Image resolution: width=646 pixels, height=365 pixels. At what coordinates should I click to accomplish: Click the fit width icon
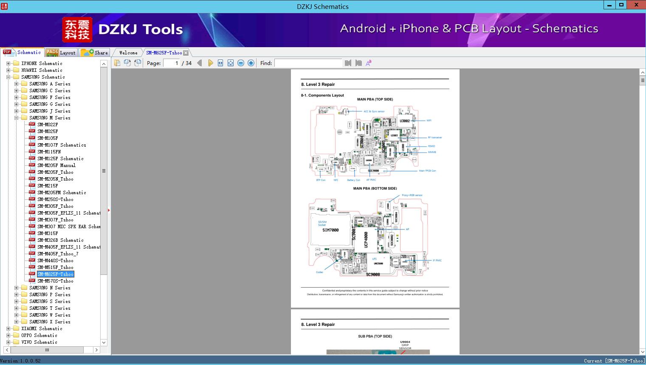tap(220, 63)
